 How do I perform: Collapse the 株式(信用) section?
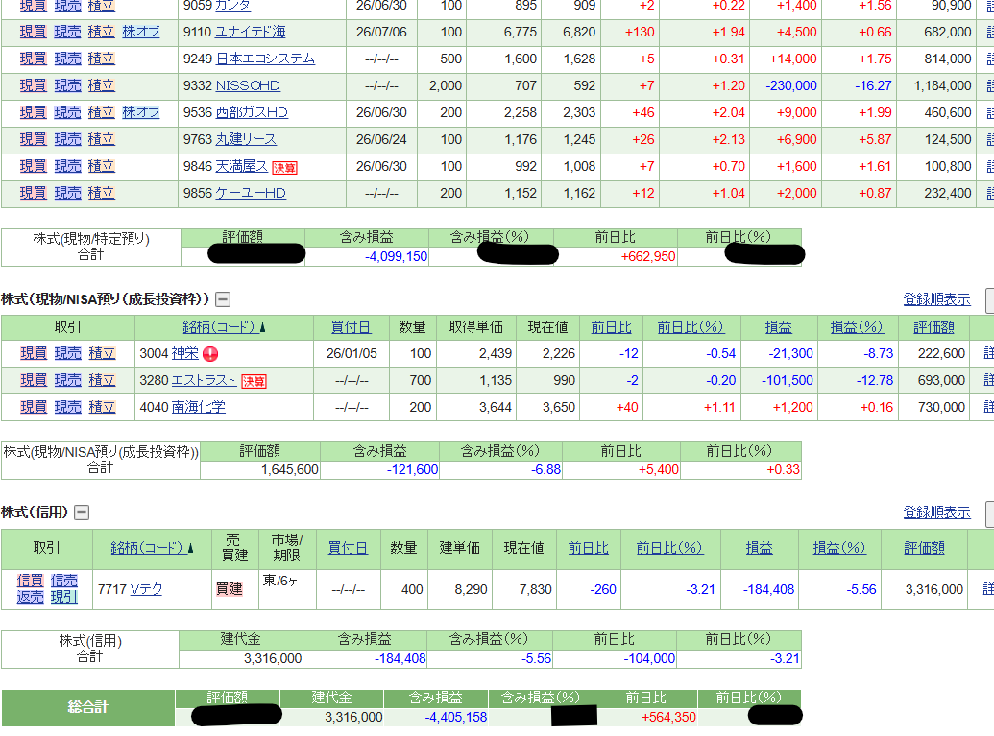coord(82,512)
